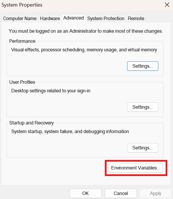Switch to the Computer Name tab
This screenshot has height=199, width=173.
point(20,18)
